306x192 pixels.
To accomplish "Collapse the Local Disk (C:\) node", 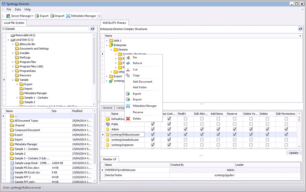I will [x=9, y=40].
